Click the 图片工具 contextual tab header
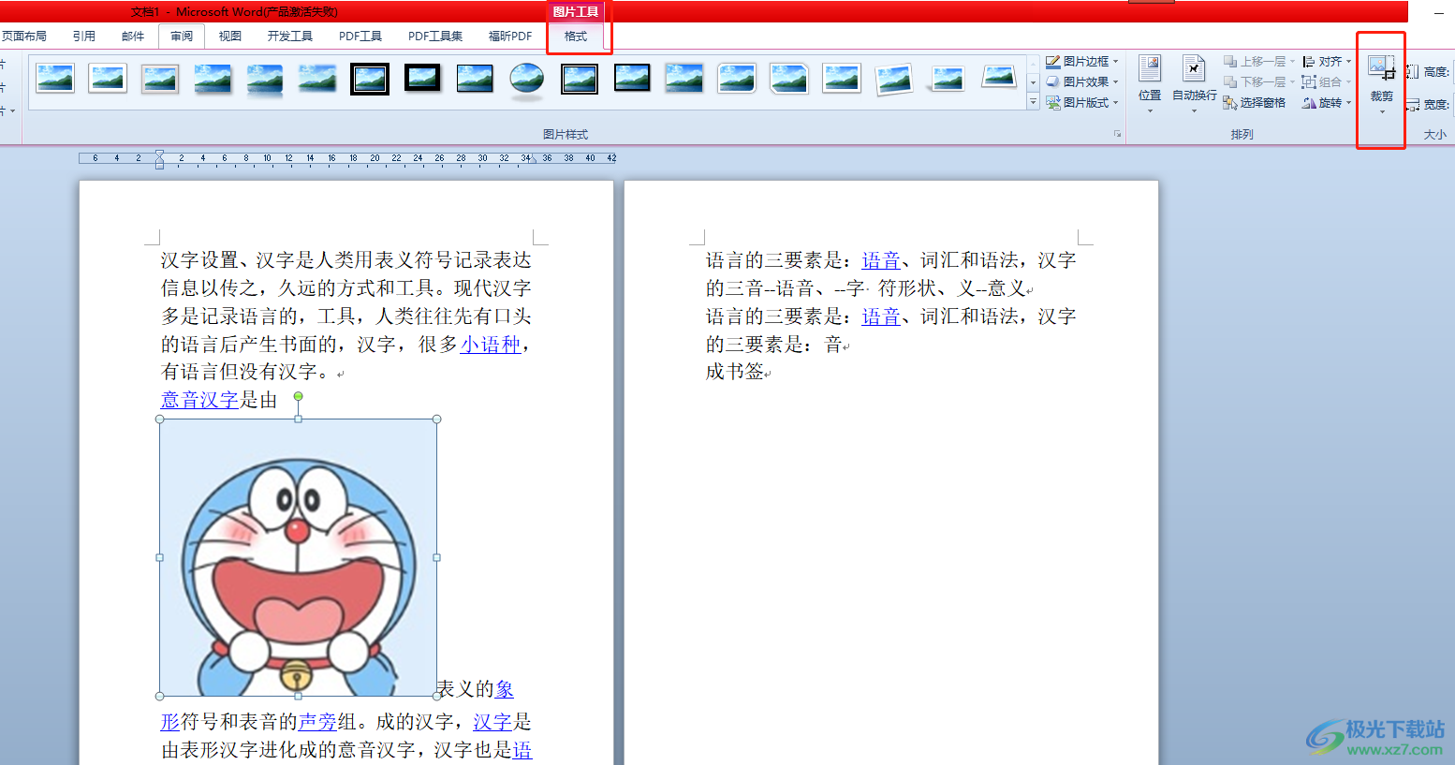This screenshot has height=765, width=1455. (576, 11)
